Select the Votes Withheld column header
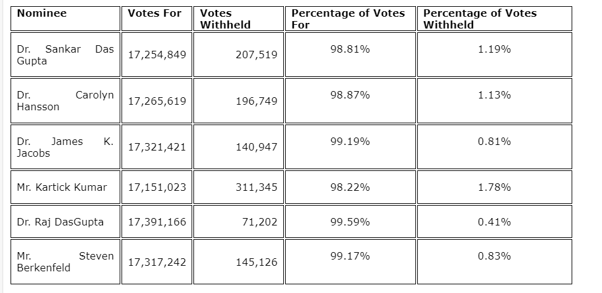Image resolution: width=602 pixels, height=293 pixels. point(226,19)
